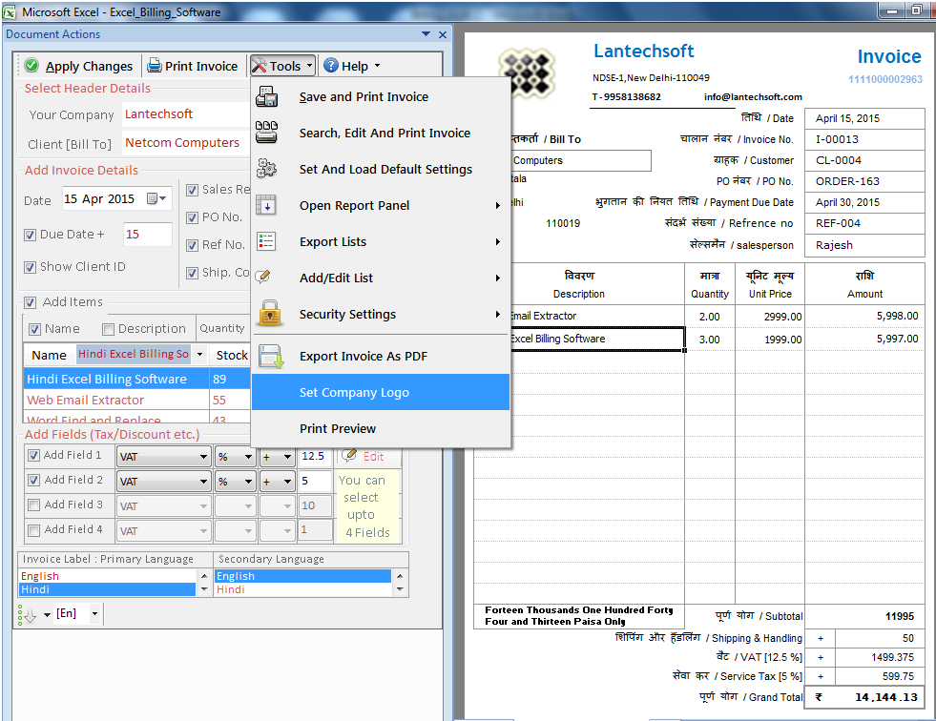Click the green Apply Changes checkmark icon
This screenshot has width=936, height=721.
coord(31,65)
